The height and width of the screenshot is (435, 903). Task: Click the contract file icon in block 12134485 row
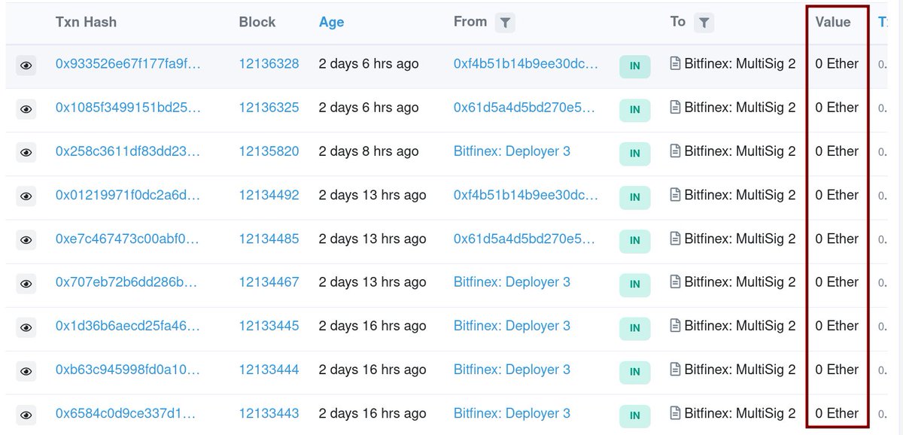click(x=675, y=239)
